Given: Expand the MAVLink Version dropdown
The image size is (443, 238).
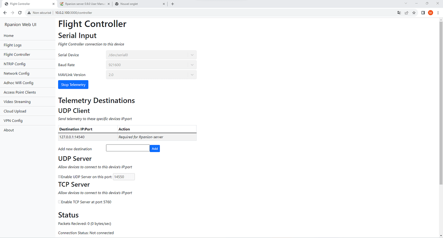Looking at the screenshot, I should [x=151, y=75].
